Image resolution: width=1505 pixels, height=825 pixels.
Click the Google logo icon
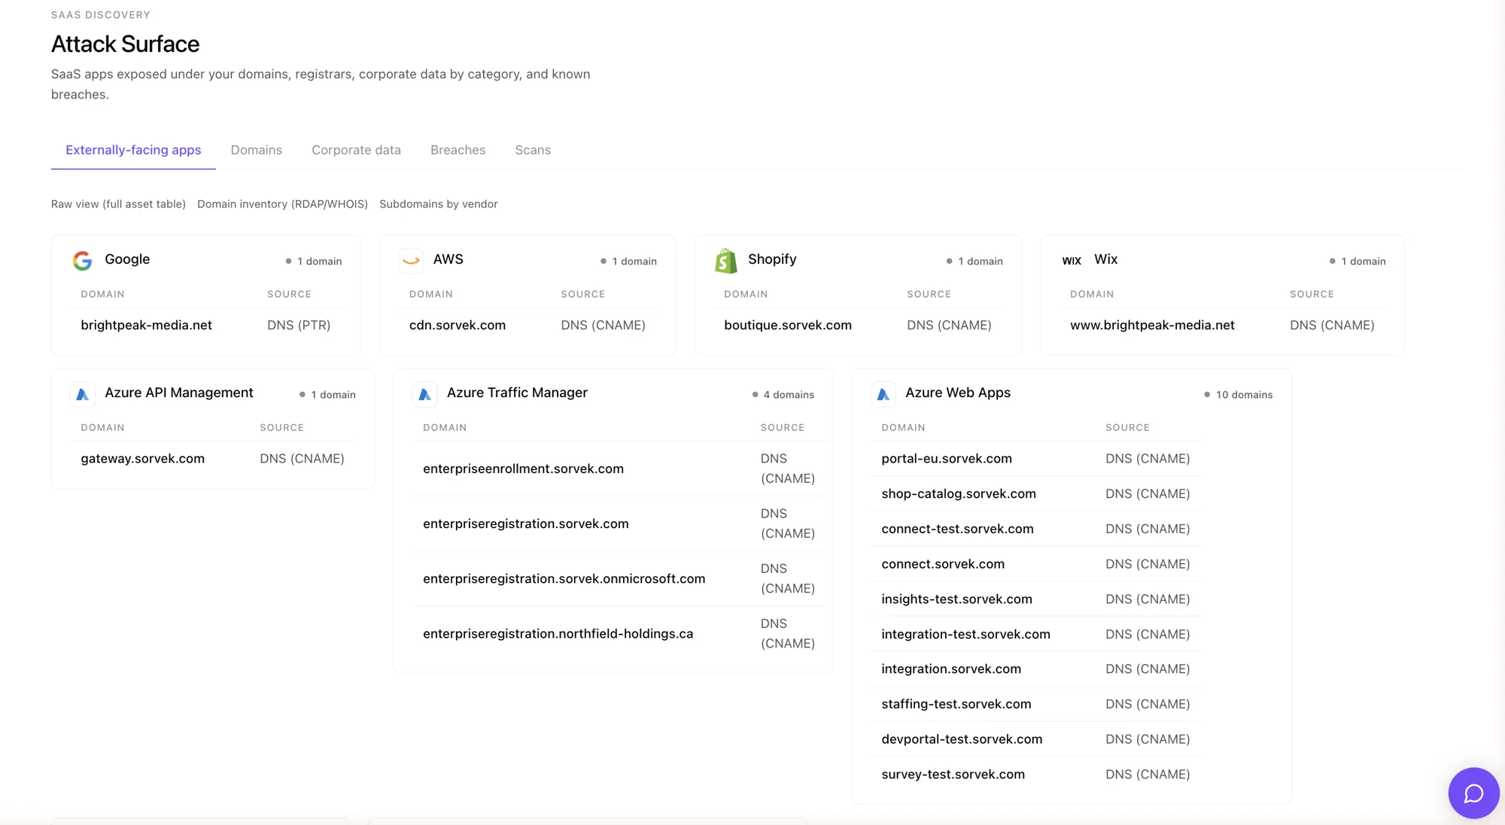(x=83, y=260)
